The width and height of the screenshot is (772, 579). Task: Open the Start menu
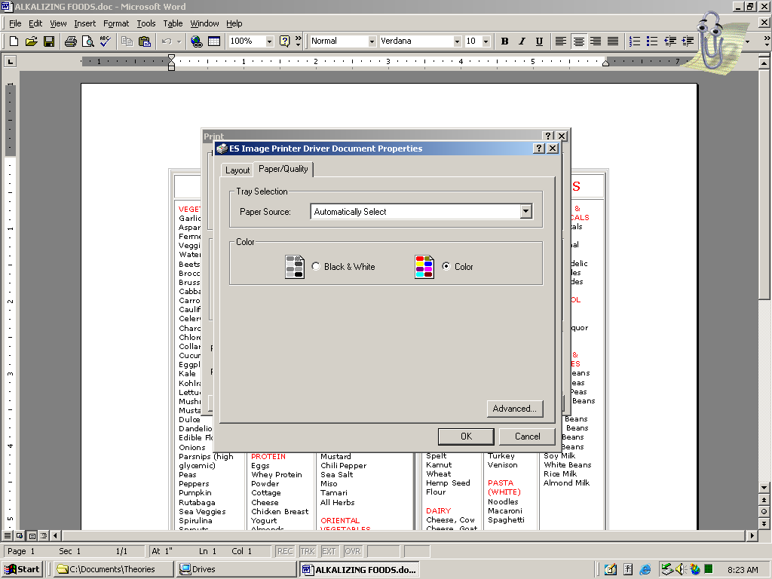point(22,569)
